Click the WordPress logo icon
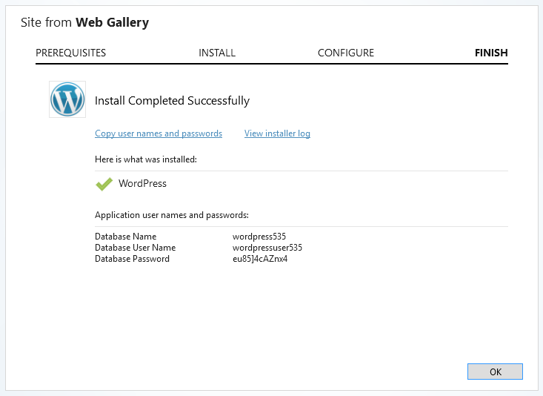The height and width of the screenshot is (396, 543). (67, 99)
